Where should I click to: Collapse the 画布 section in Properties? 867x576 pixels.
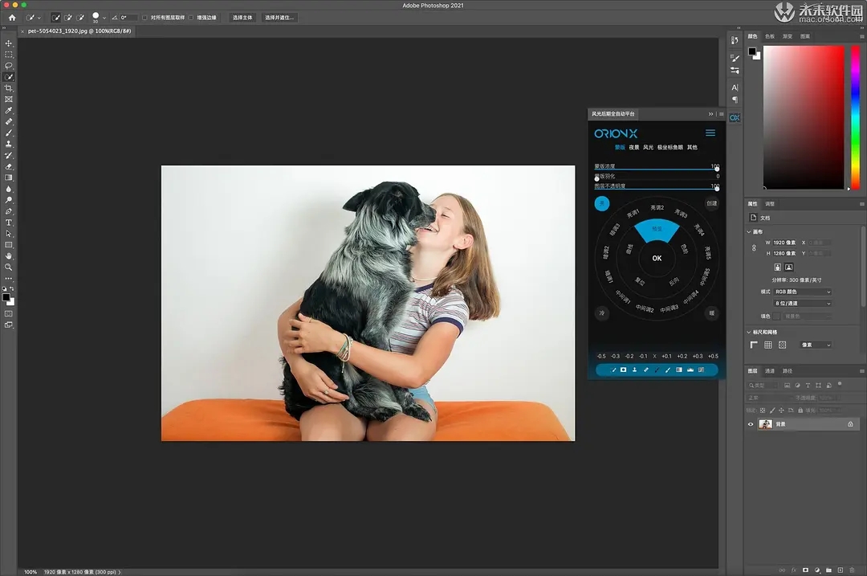749,232
